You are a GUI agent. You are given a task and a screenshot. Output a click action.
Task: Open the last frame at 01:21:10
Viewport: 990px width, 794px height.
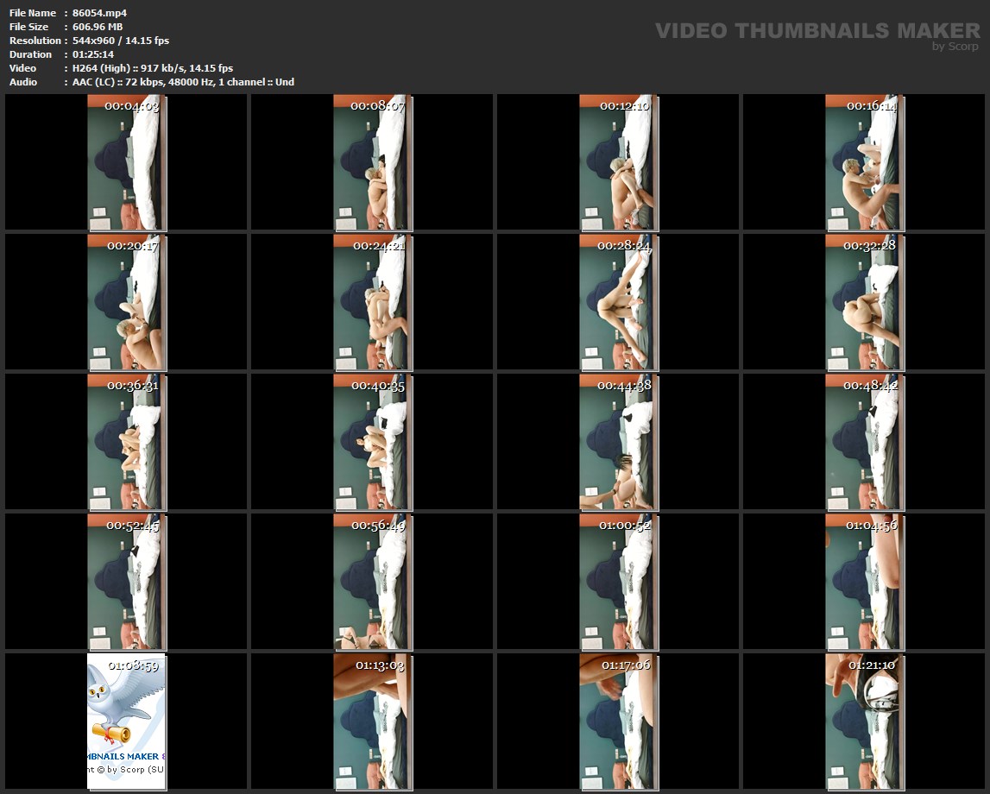tap(864, 722)
